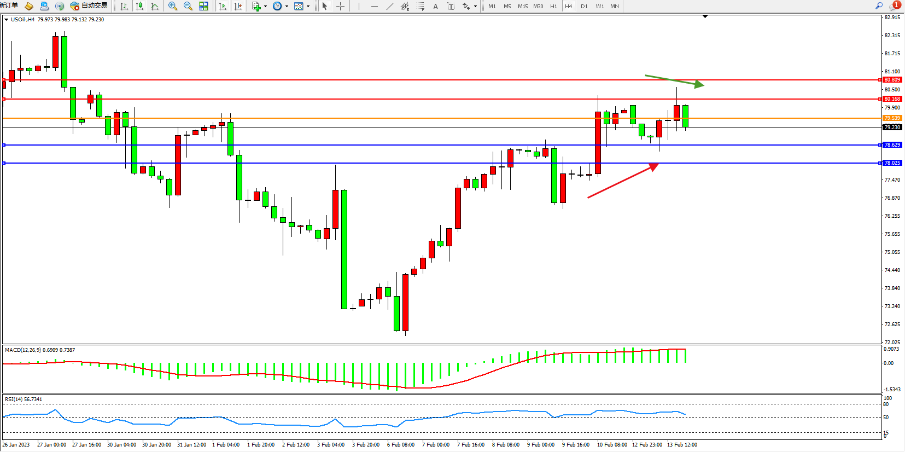Select the crosshair cursor tool

point(340,6)
